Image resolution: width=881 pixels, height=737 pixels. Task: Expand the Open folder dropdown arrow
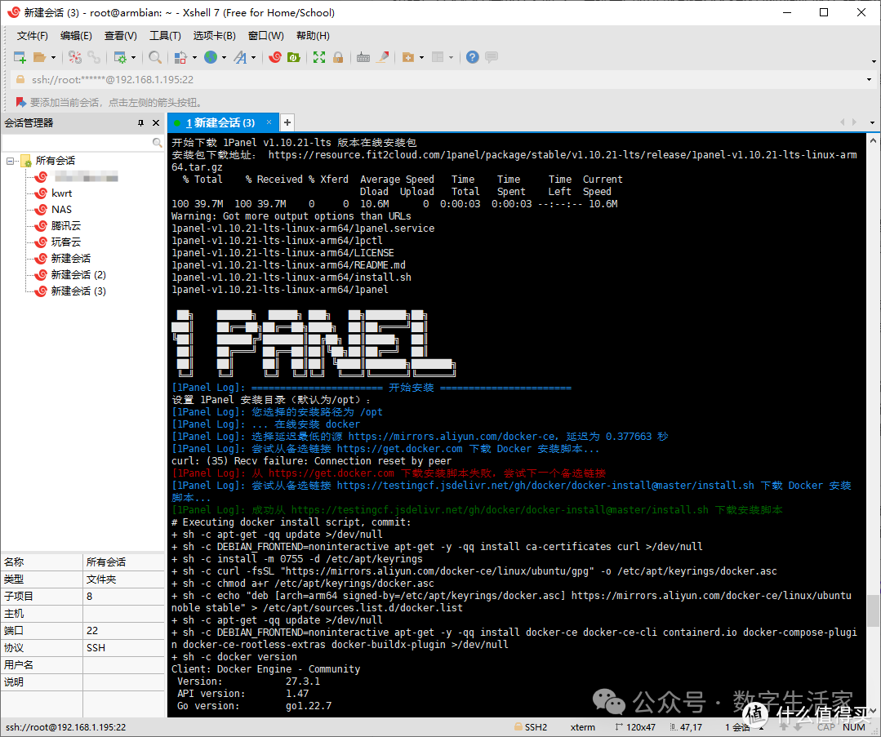point(53,57)
